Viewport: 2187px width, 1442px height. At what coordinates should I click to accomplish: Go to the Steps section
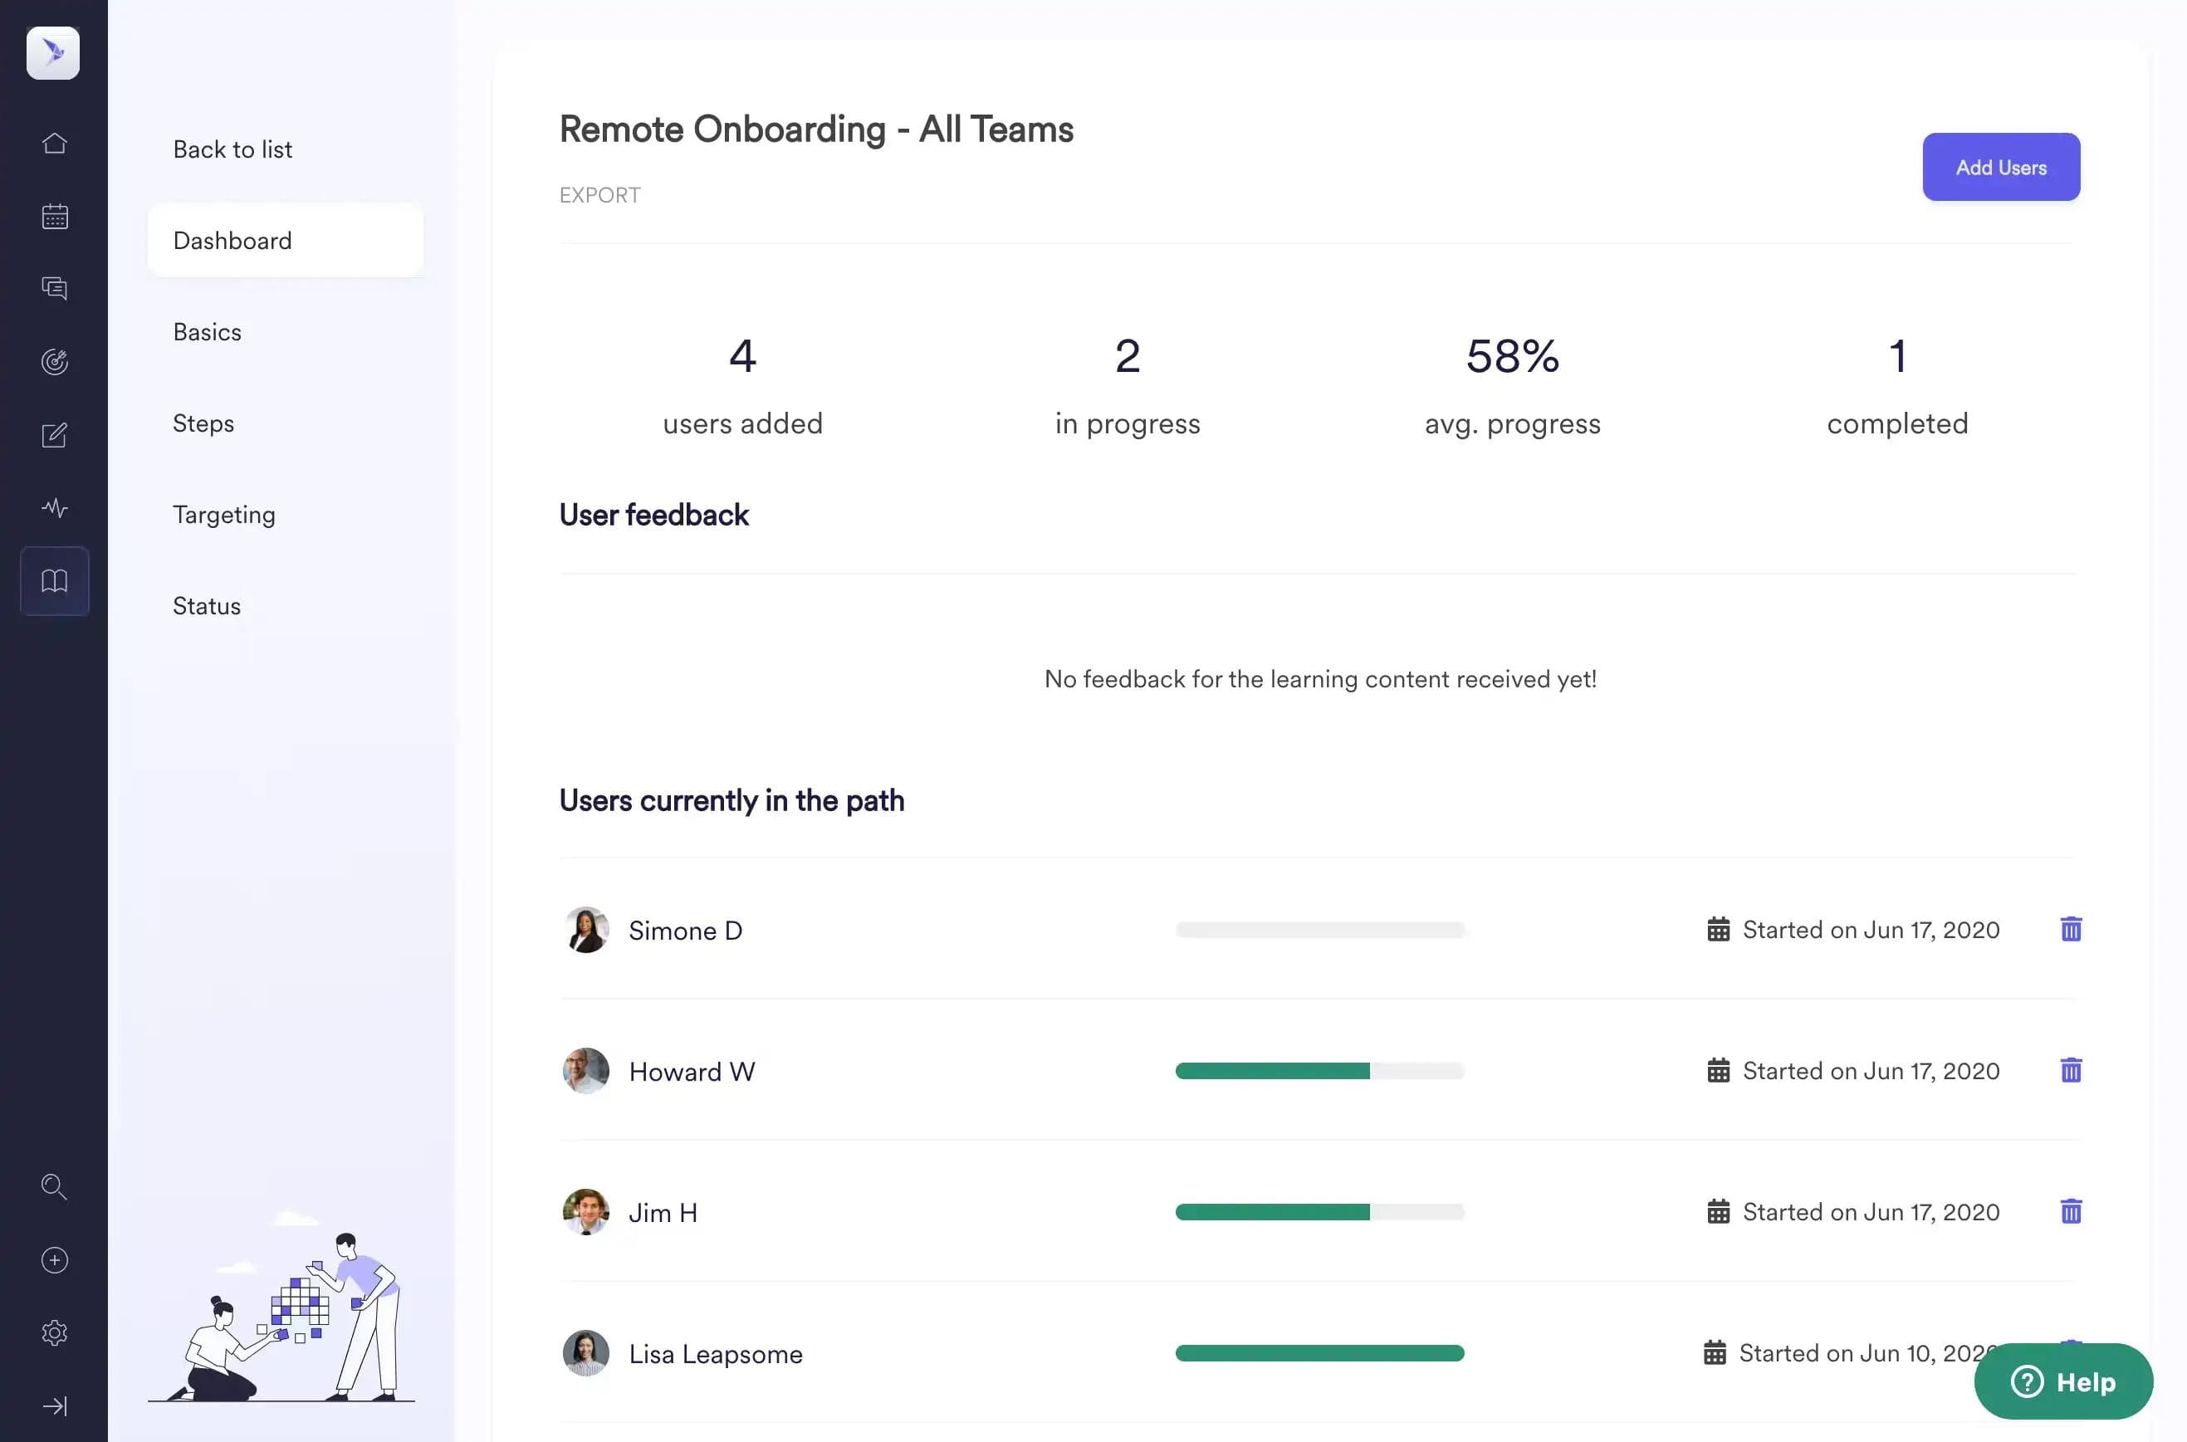point(203,423)
